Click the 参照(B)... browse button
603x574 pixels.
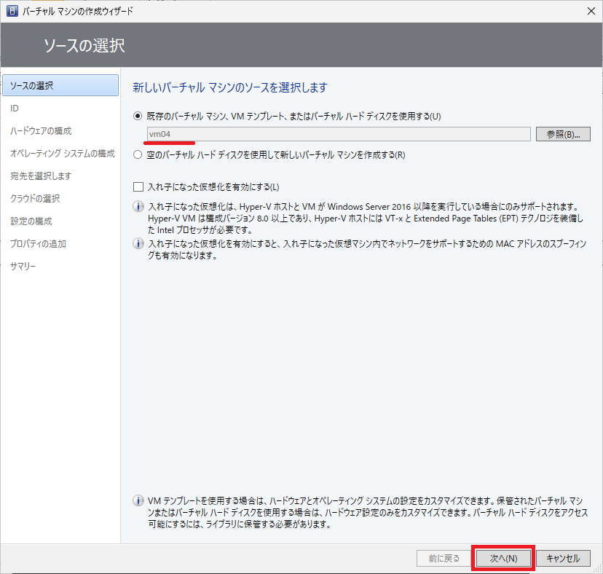pyautogui.click(x=563, y=134)
